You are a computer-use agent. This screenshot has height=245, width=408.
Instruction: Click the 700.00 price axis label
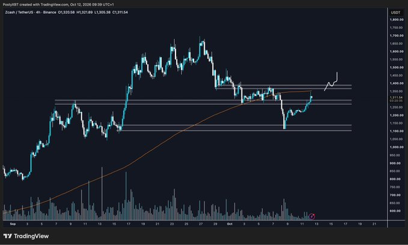[395, 195]
